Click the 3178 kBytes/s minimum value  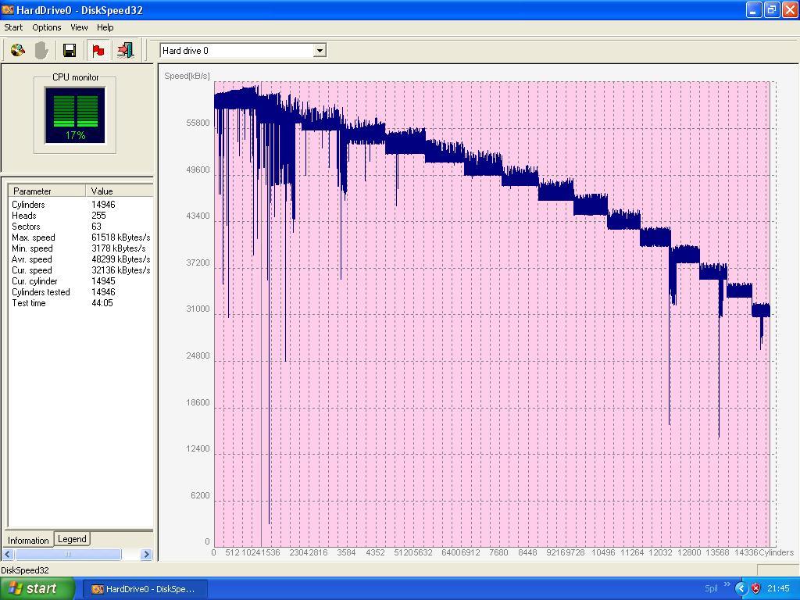[119, 248]
